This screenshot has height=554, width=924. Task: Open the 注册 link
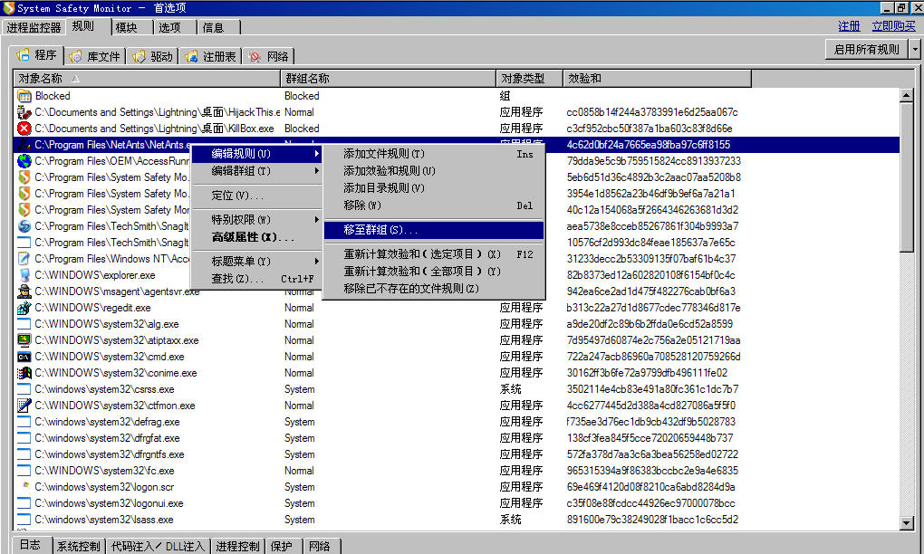pos(849,26)
